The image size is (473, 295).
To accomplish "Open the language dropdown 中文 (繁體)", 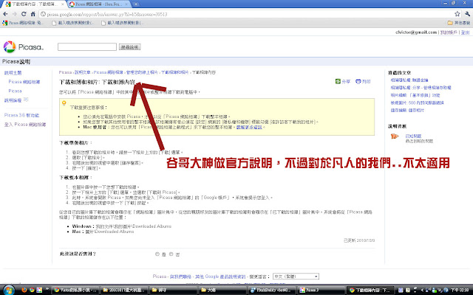I will [x=296, y=277].
